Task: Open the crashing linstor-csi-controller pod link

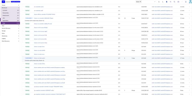Action: click(44, 18)
